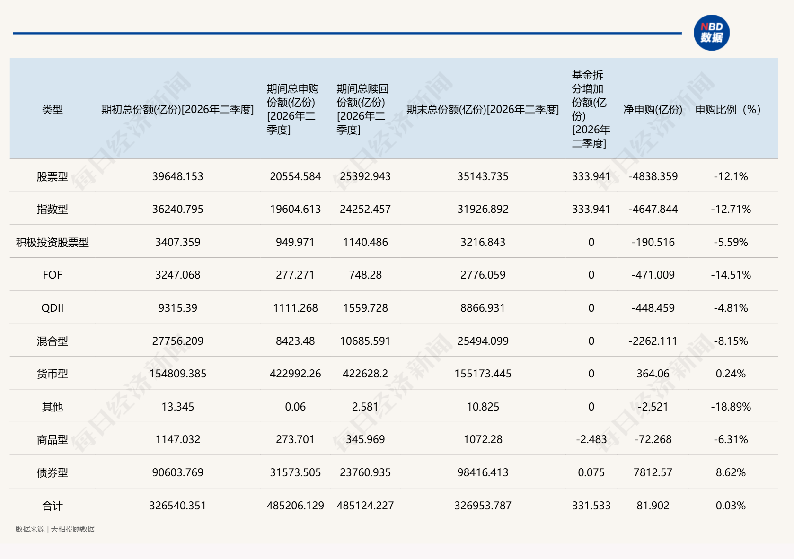794x559 pixels.
Task: Select the 8.62% cell
Action: click(731, 472)
